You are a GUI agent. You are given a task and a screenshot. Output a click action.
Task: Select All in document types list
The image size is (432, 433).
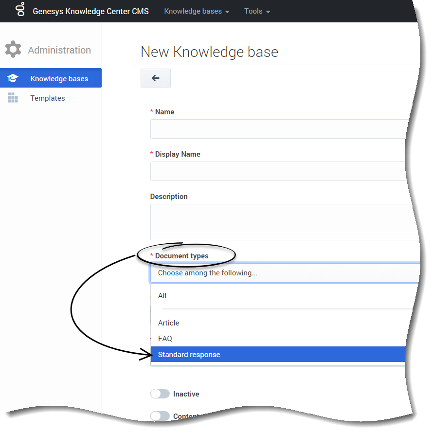tap(162, 296)
